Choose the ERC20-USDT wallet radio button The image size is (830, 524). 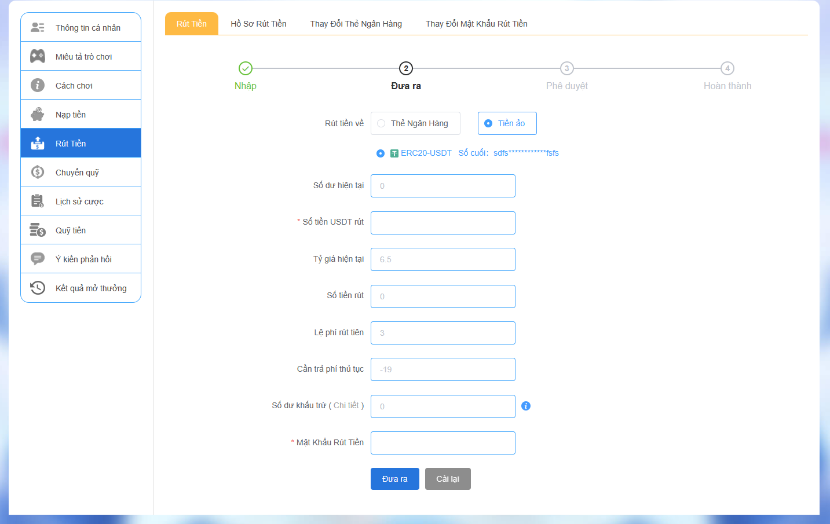[381, 153]
